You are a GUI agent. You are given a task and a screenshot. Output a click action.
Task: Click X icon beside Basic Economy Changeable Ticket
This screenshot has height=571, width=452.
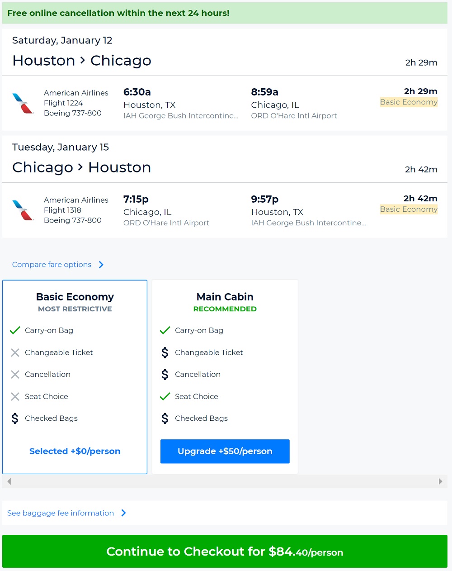pos(15,352)
